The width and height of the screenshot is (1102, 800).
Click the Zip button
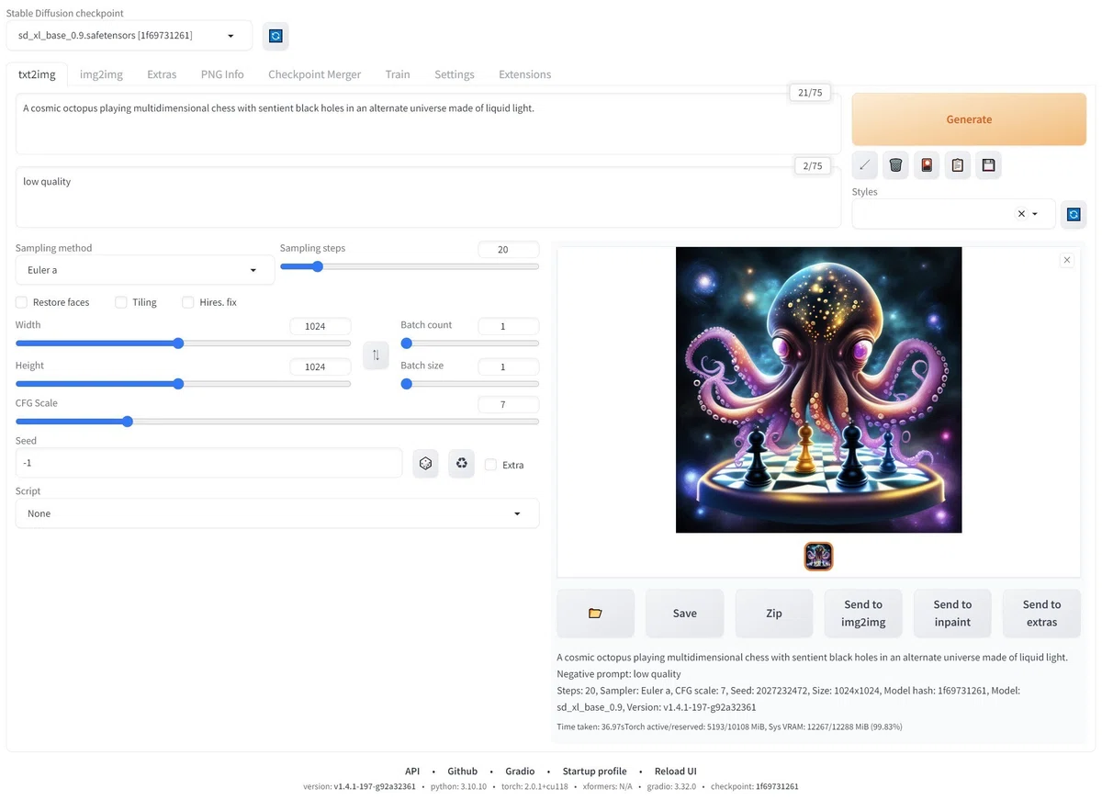(774, 613)
